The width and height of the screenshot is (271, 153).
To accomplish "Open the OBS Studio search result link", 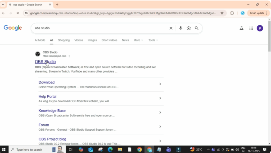I will point(45,62).
